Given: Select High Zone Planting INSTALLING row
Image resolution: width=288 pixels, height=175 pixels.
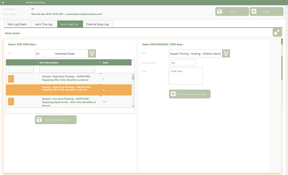Looking at the screenshot, I should 69,90.
